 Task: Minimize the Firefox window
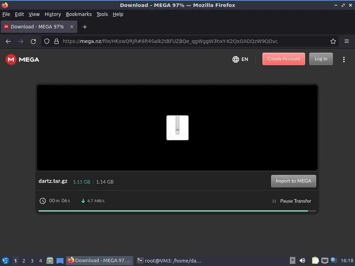click(x=336, y=5)
